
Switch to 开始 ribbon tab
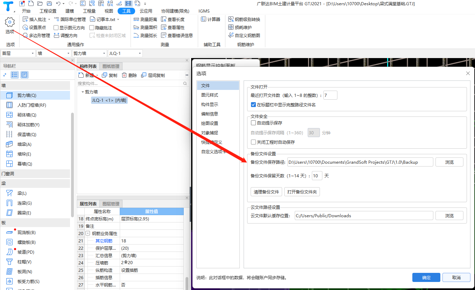click(26, 11)
